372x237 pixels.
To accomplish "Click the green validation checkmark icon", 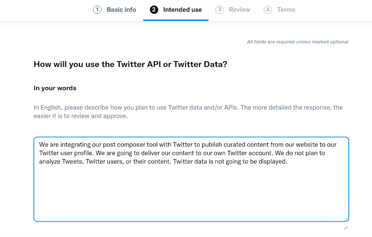I will point(345,228).
